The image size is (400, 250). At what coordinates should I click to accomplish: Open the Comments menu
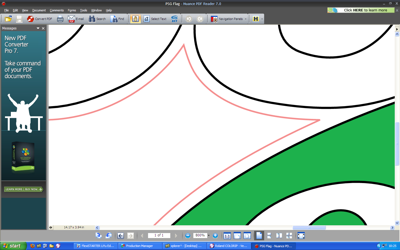pyautogui.click(x=57, y=10)
